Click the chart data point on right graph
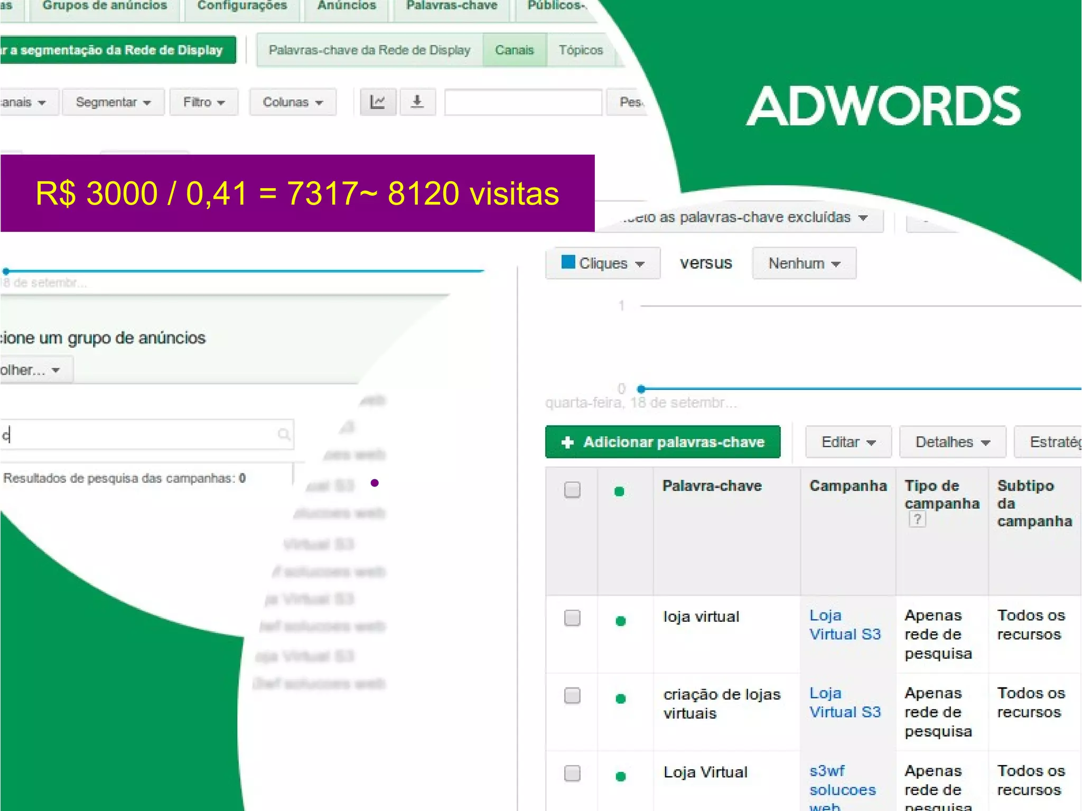The width and height of the screenshot is (1082, 811). [641, 389]
